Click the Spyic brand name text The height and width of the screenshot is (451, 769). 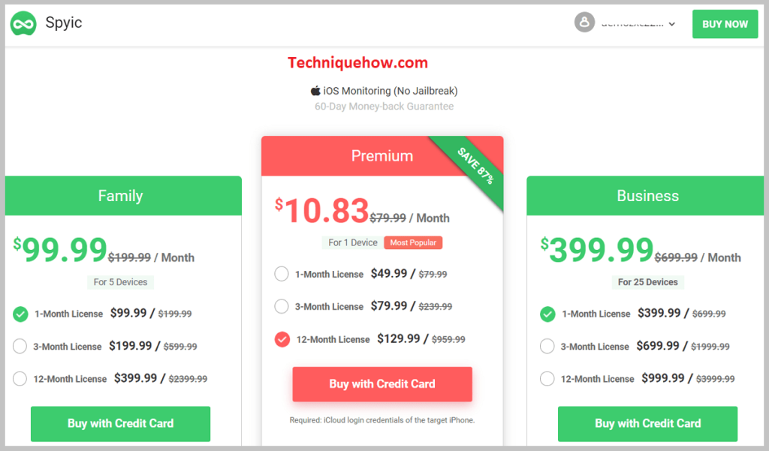click(64, 23)
